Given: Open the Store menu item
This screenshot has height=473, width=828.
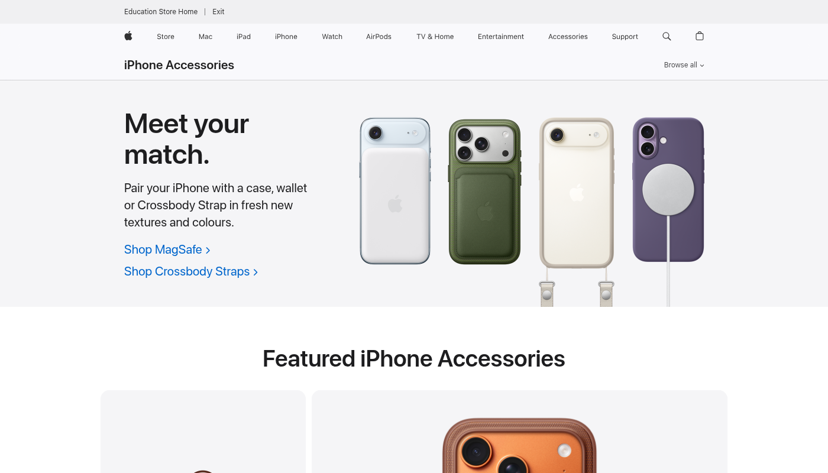Looking at the screenshot, I should [x=166, y=37].
